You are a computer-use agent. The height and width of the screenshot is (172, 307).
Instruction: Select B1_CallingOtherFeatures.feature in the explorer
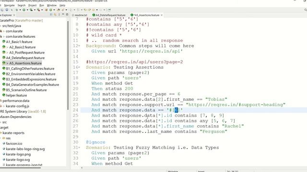coord(30,69)
